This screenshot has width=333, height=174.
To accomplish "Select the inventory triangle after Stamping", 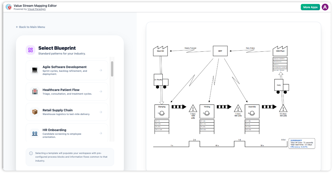I will pyautogui.click(x=193, y=108).
